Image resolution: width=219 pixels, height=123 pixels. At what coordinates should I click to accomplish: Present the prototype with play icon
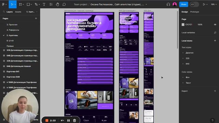point(204,4)
